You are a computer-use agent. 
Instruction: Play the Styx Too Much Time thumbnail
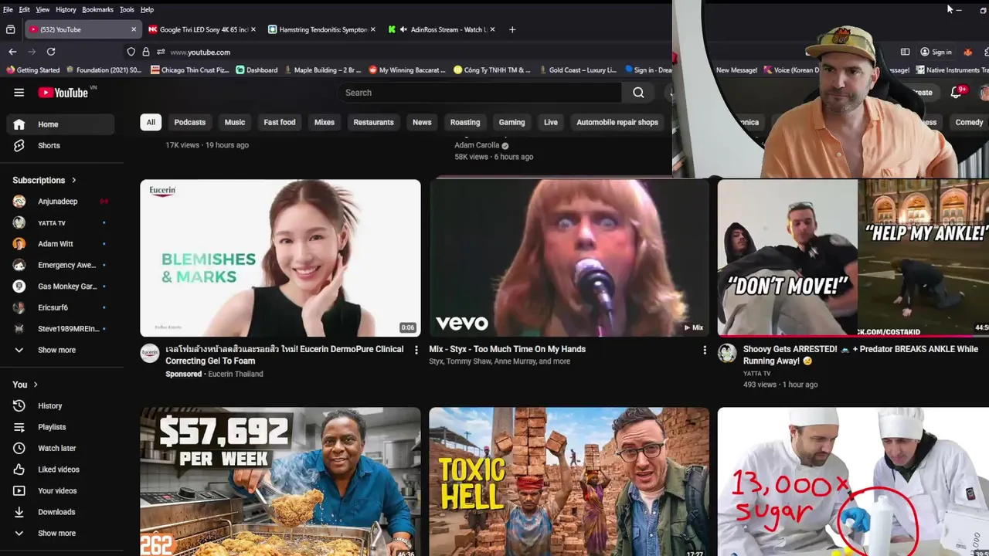coord(569,258)
